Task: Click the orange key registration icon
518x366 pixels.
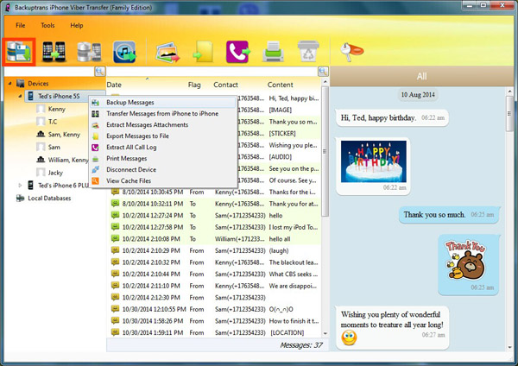Action: point(346,50)
